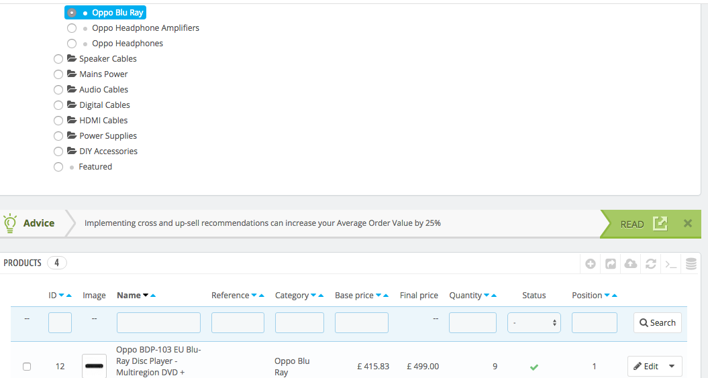Select Oppo Headphone Amplifiers radio button
Viewport: 708px width, 378px height.
72,28
